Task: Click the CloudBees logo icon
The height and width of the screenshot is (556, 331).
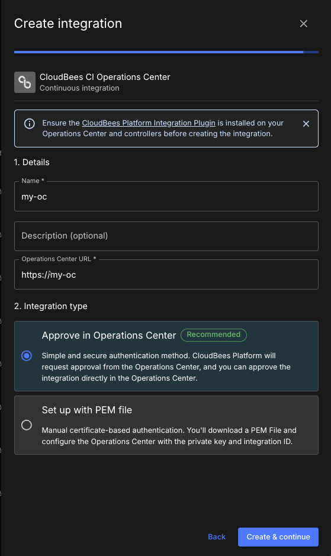Action: pos(25,82)
